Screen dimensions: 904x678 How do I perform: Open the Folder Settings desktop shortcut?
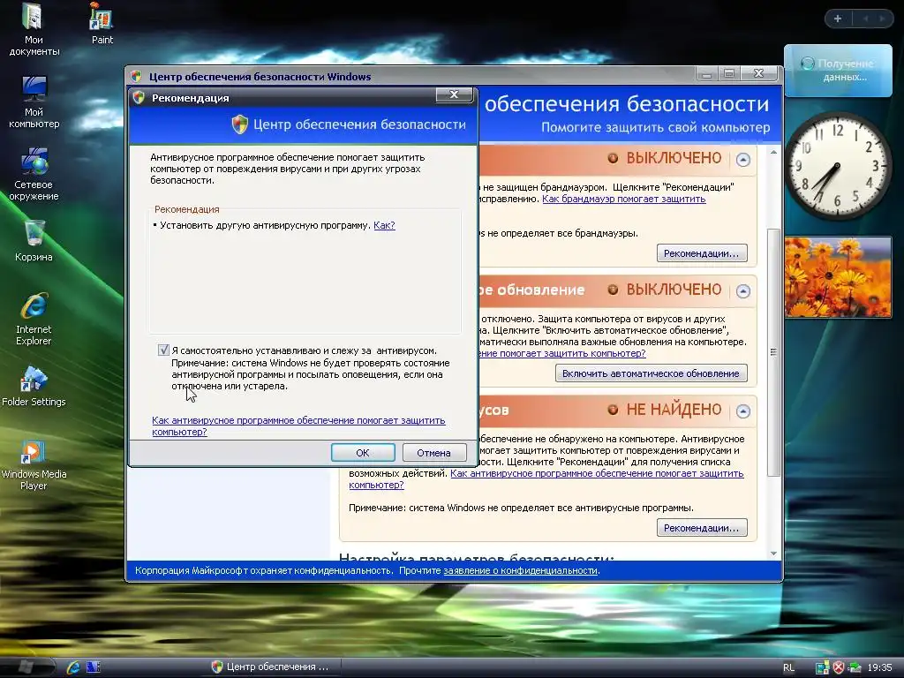pos(34,386)
